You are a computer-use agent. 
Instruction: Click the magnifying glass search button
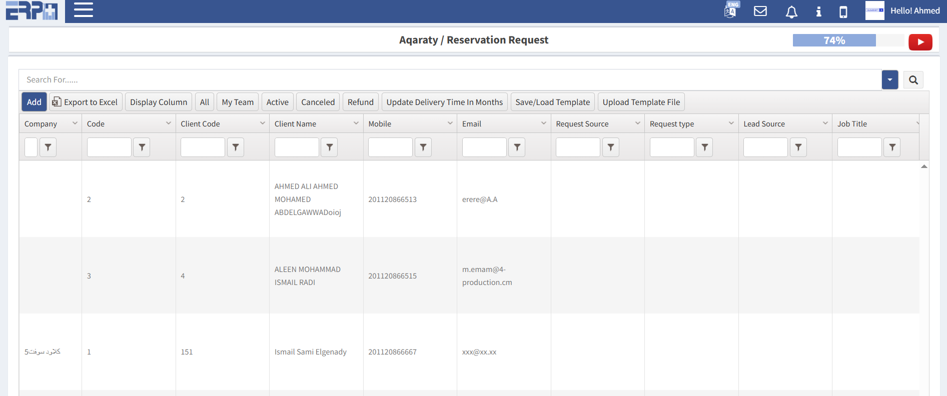[x=913, y=80]
